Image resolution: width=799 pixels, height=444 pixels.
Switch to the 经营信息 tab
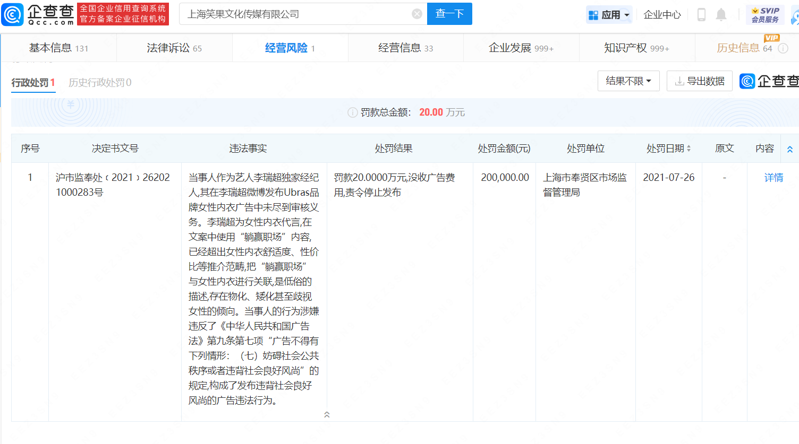(x=405, y=48)
